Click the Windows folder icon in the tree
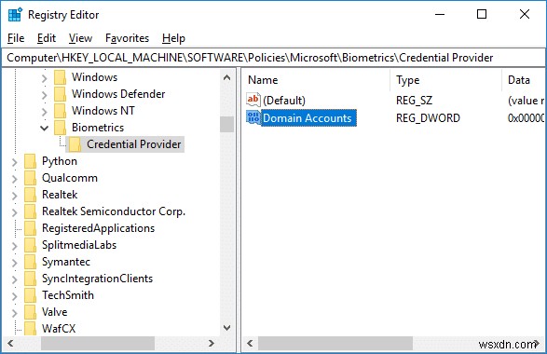 coord(61,77)
